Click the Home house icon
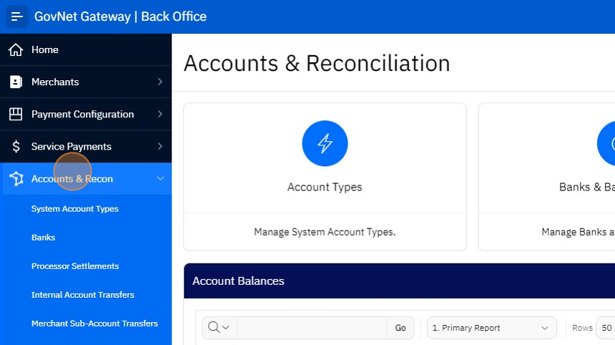The height and width of the screenshot is (345, 615). [x=16, y=50]
